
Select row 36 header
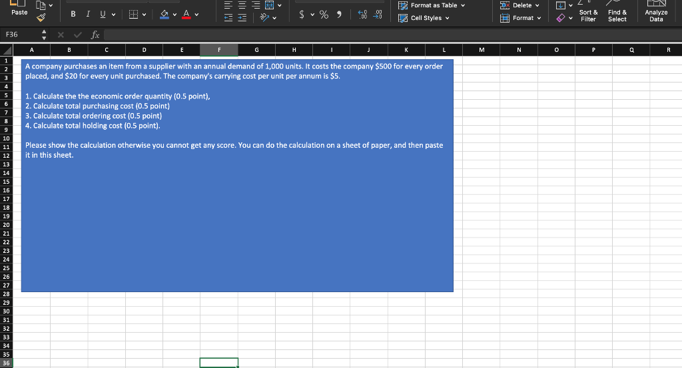tap(6, 363)
